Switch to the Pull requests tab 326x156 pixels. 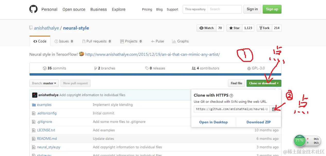point(97,41)
